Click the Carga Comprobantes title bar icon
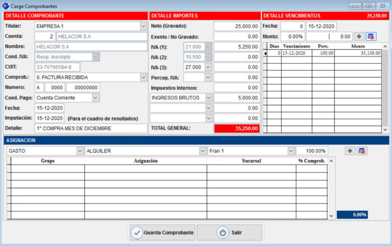Viewport: 392px width, 246px height. 6,5
